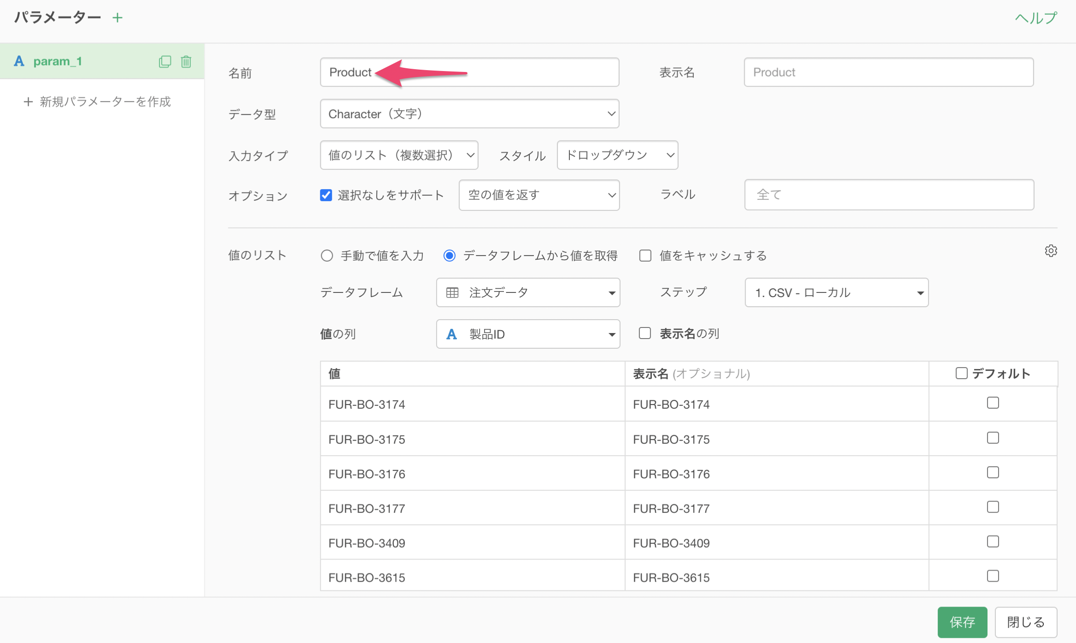Click the Character type A icon for param_1
Image resolution: width=1076 pixels, height=643 pixels.
click(x=19, y=61)
